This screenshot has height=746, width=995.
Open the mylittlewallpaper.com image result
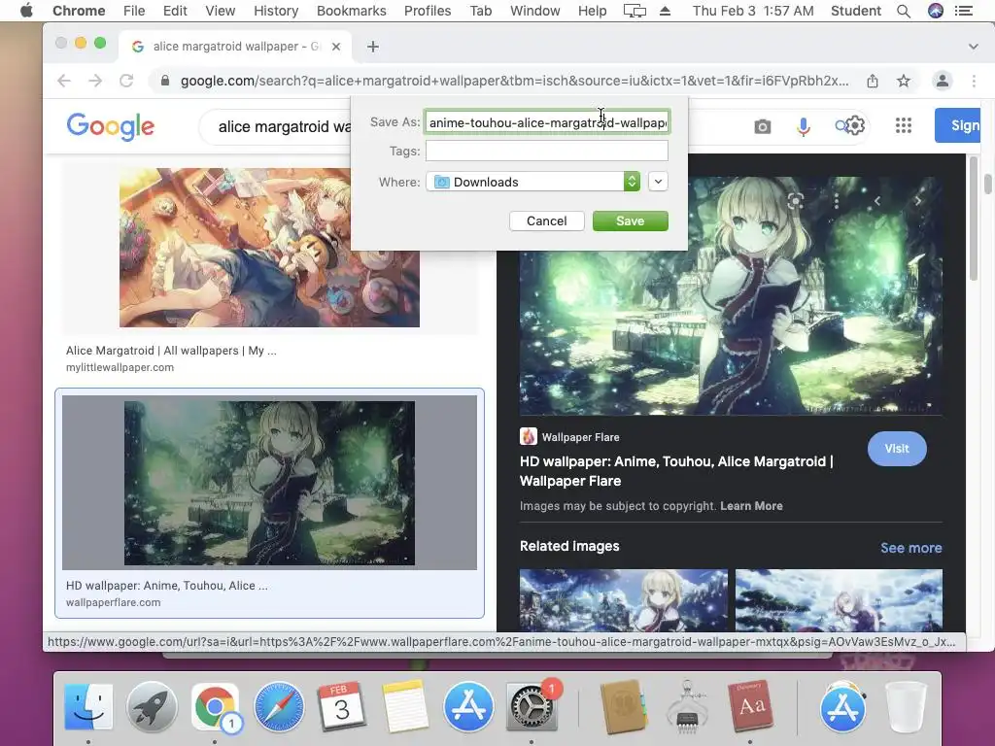270,248
